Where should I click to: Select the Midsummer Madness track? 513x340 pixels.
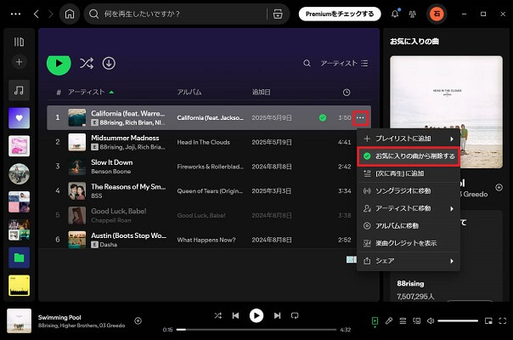pos(125,138)
